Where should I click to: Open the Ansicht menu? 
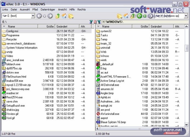[x=62, y=9]
